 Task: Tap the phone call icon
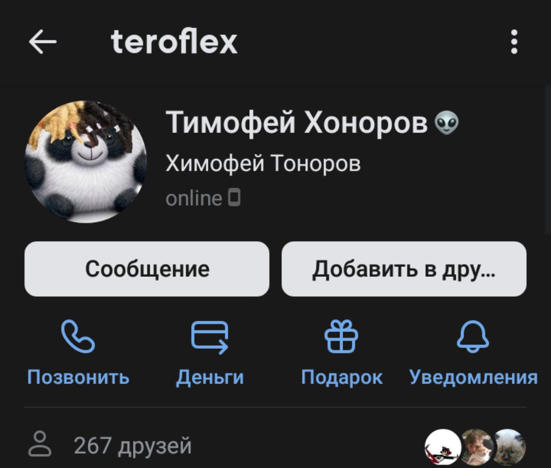[78, 336]
